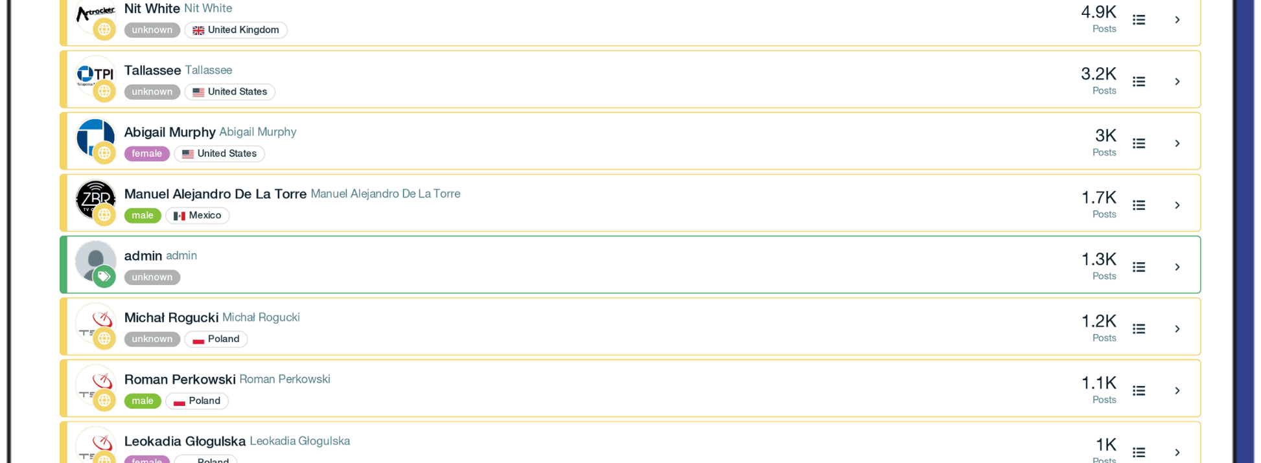Click the Abigail Murphy name link
The height and width of the screenshot is (463, 1261).
tap(170, 132)
